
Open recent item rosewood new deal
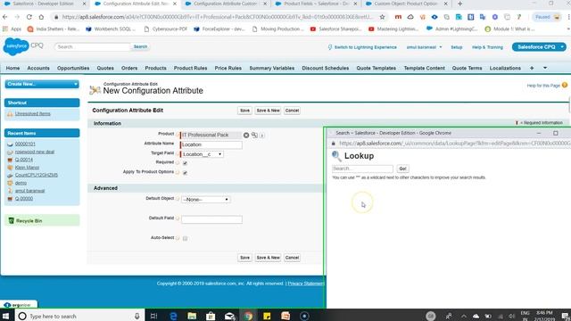tap(35, 152)
